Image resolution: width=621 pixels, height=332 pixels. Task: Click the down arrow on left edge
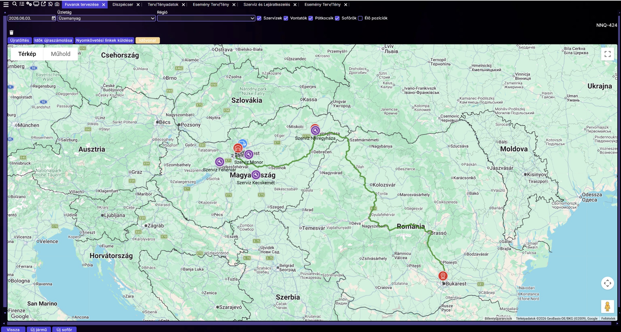[5, 313]
